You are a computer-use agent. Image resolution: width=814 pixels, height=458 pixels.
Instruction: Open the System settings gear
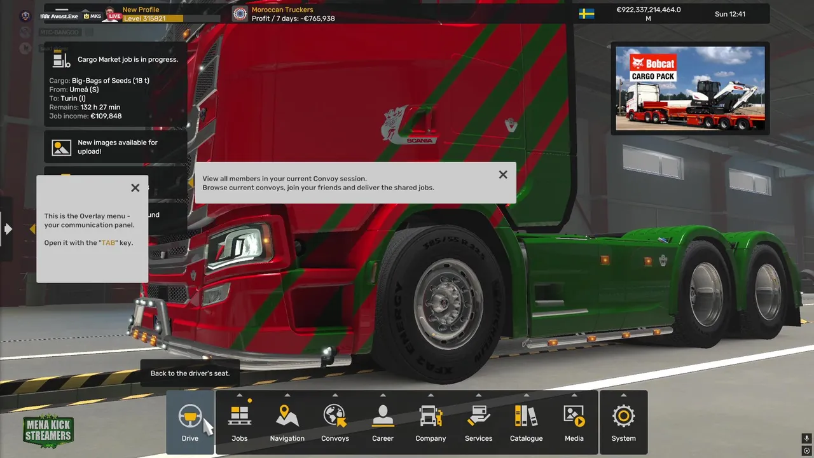pos(624,422)
